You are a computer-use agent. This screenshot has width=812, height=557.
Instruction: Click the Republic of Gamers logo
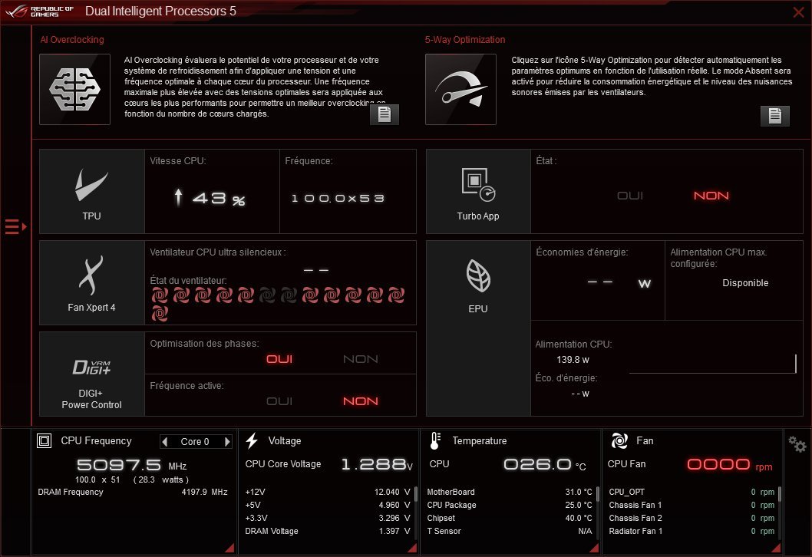coord(39,12)
